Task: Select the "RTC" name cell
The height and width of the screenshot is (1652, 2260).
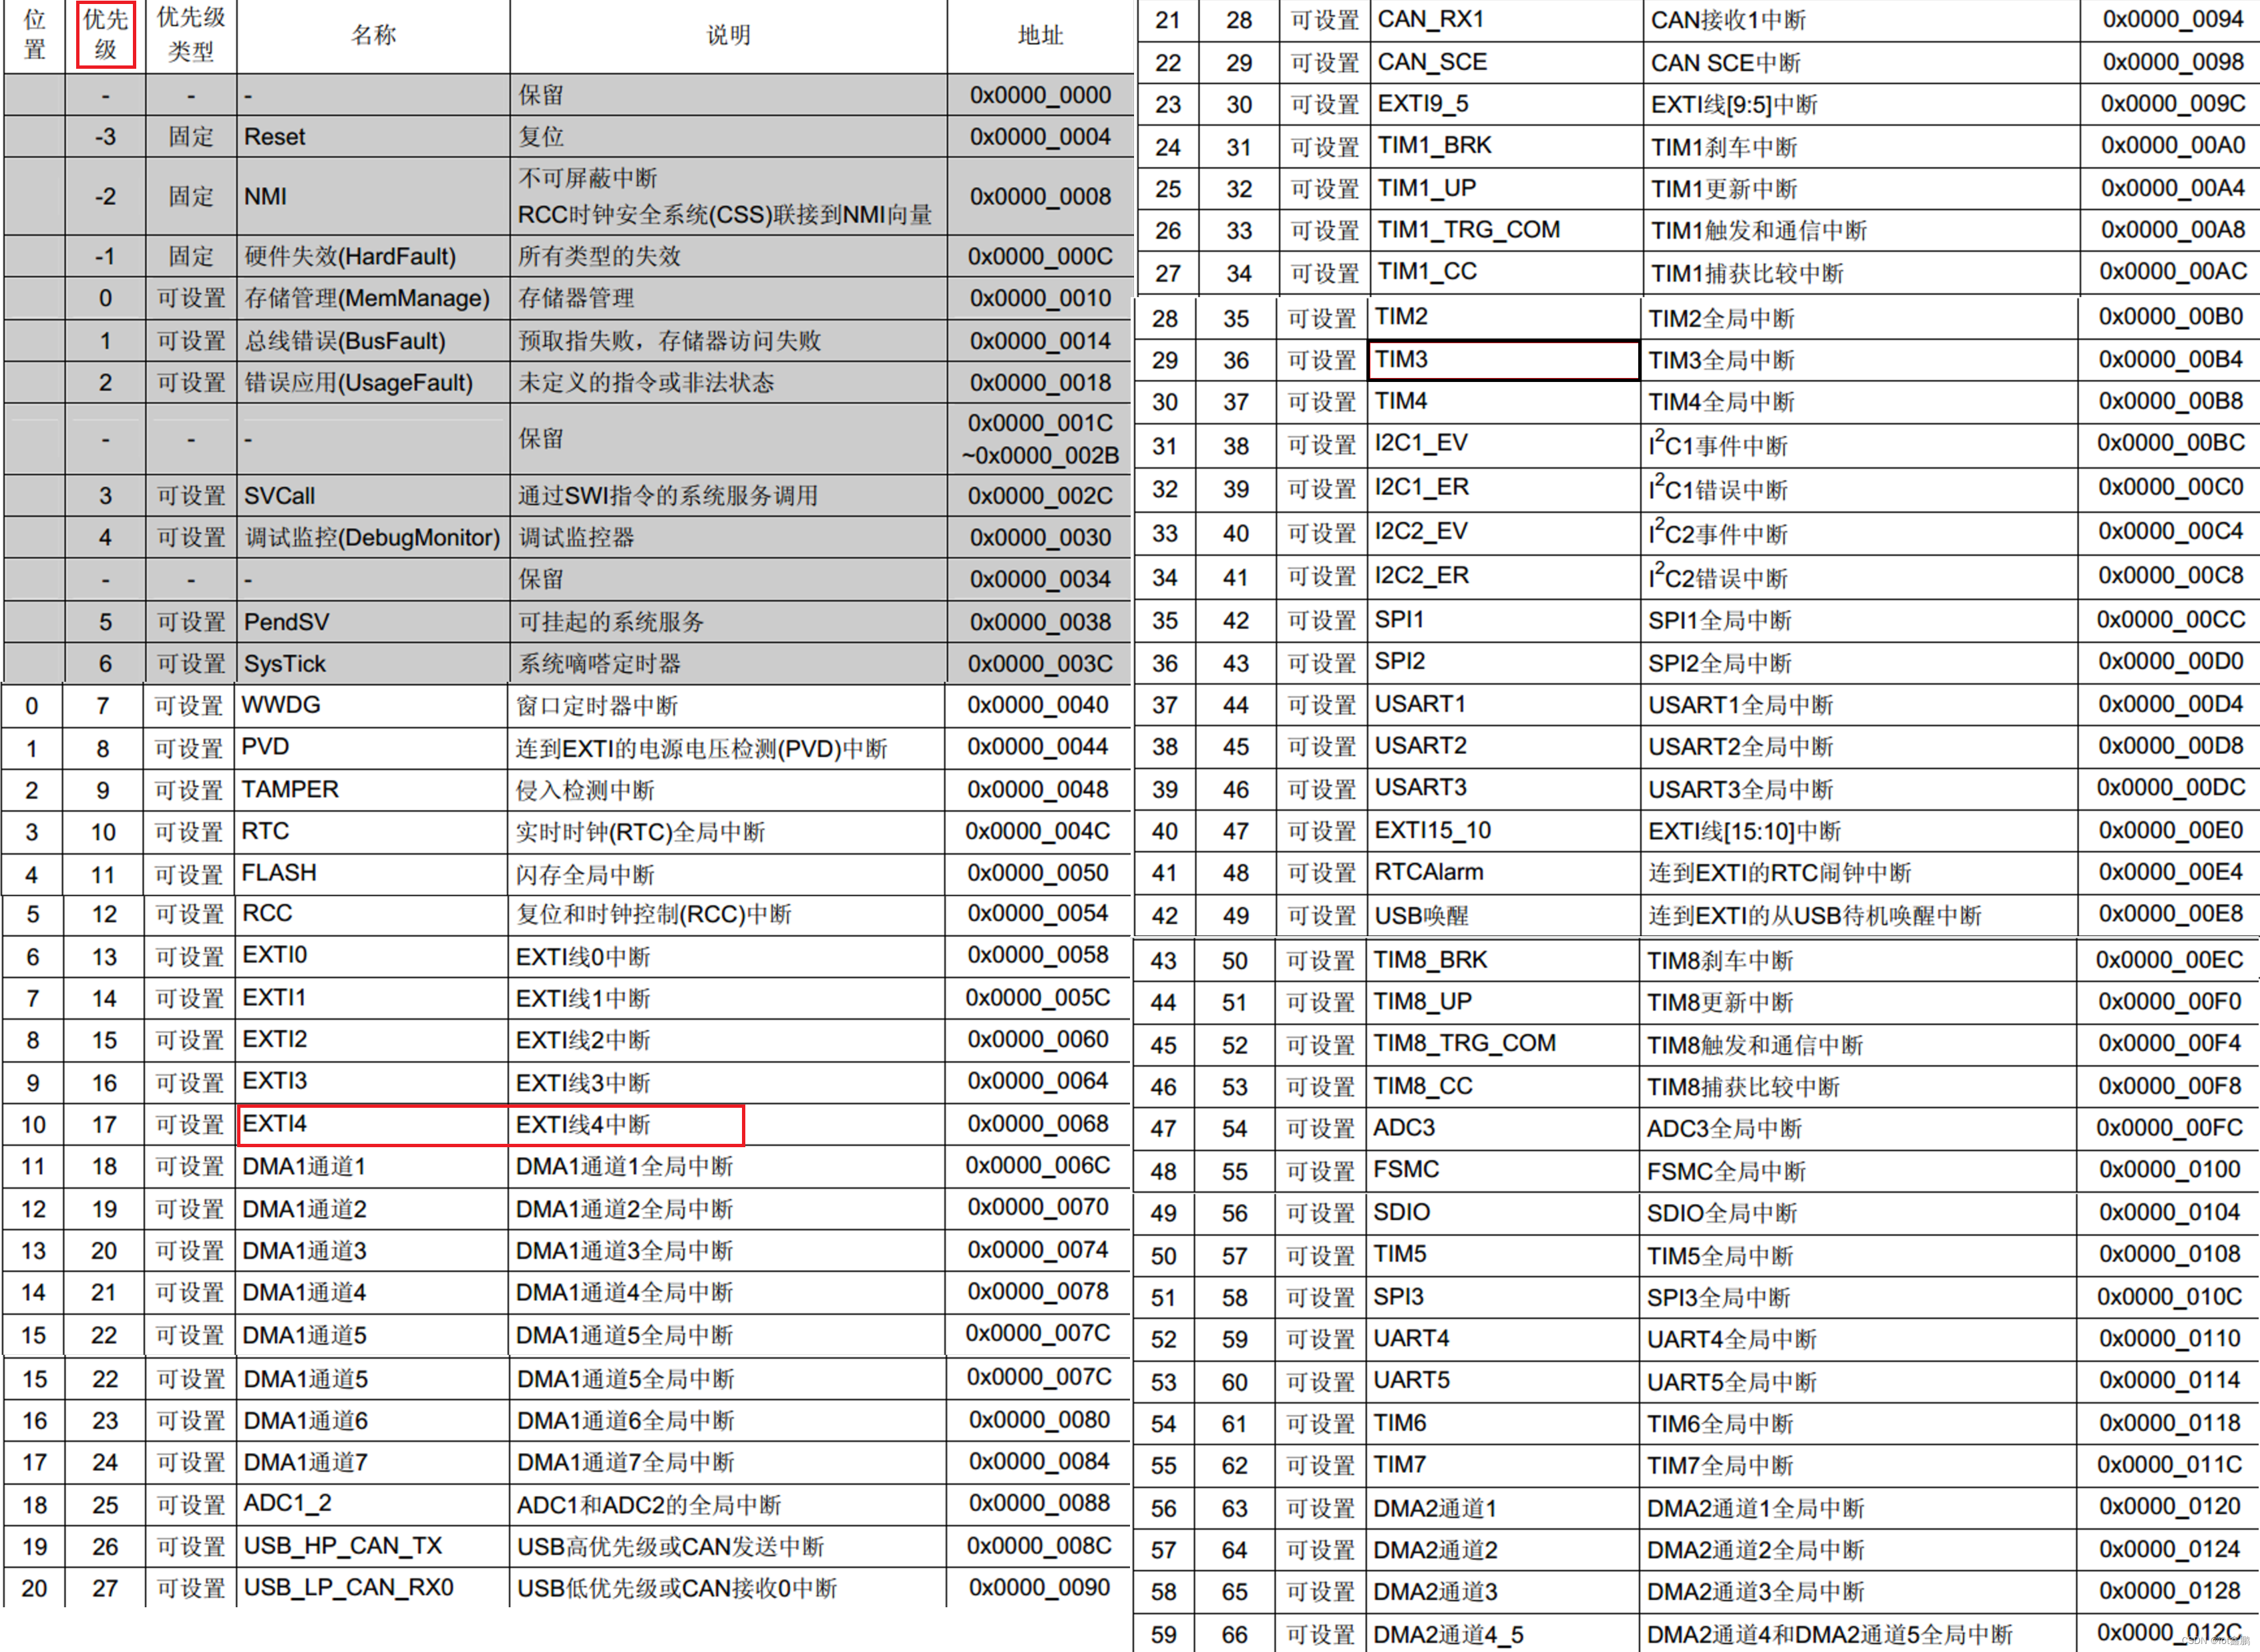Action: (x=372, y=832)
